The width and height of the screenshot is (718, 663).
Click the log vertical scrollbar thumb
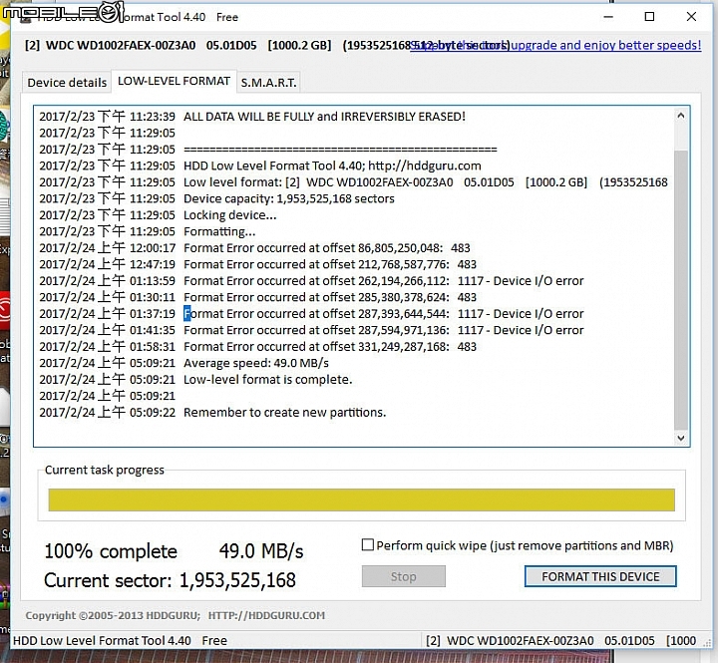tap(681, 291)
